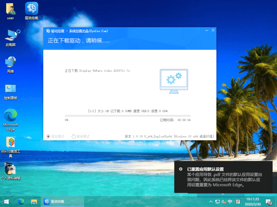The image size is (277, 207).
Task: Click the monitor with gears illustration
Action: (x=174, y=81)
